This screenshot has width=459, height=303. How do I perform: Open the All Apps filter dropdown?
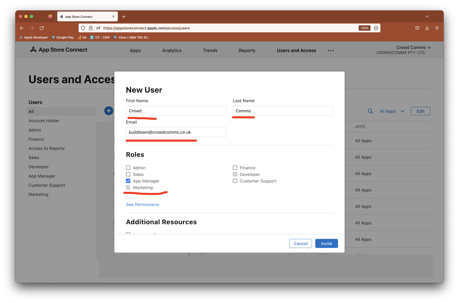[x=392, y=111]
